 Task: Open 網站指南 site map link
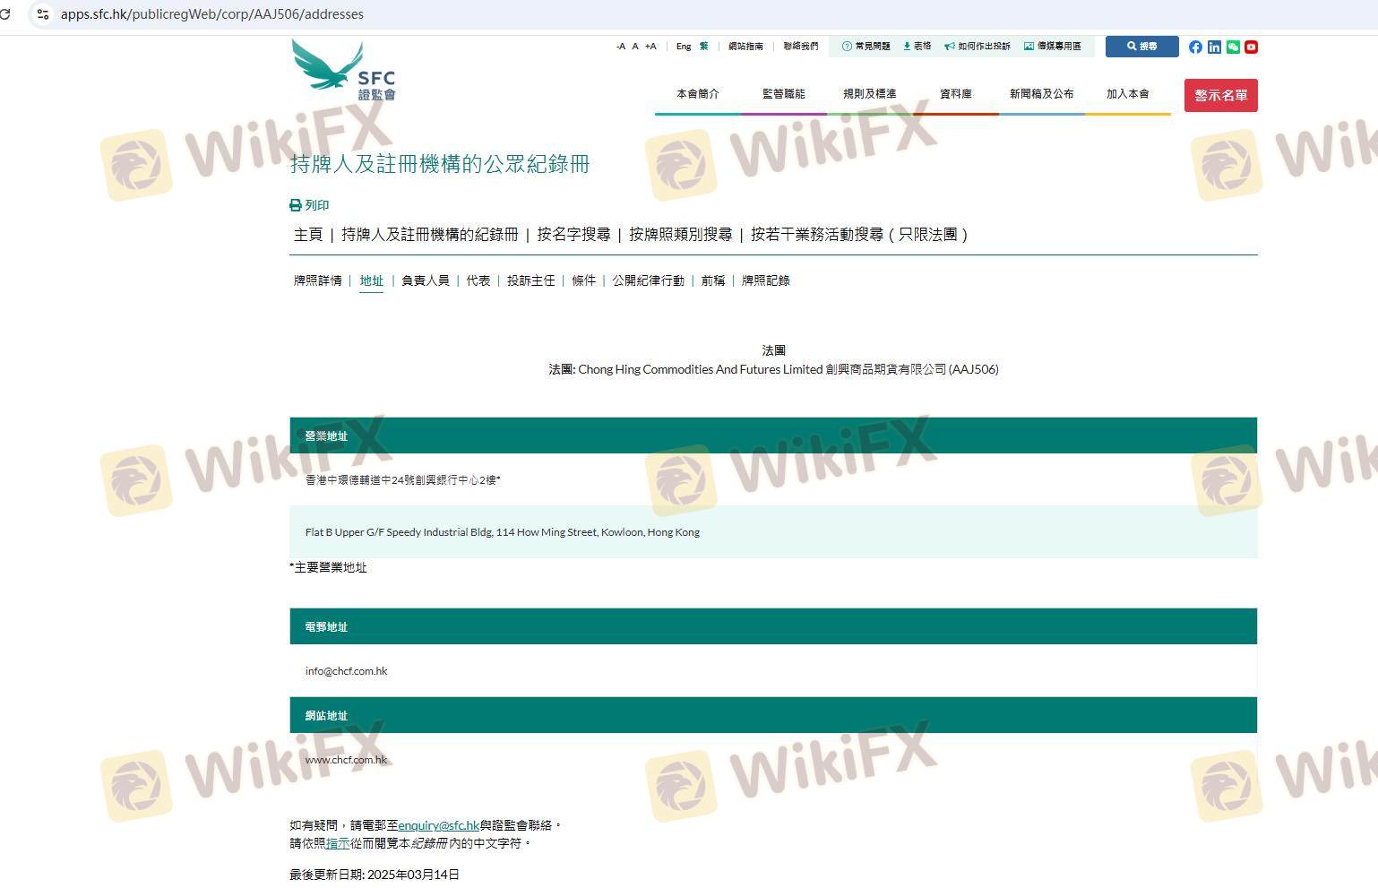[x=745, y=47]
